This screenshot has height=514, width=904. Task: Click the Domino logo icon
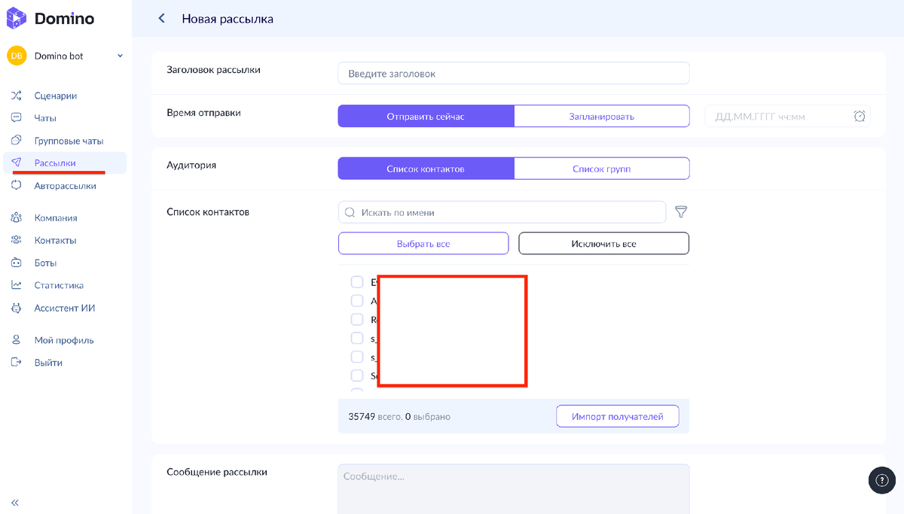17,18
